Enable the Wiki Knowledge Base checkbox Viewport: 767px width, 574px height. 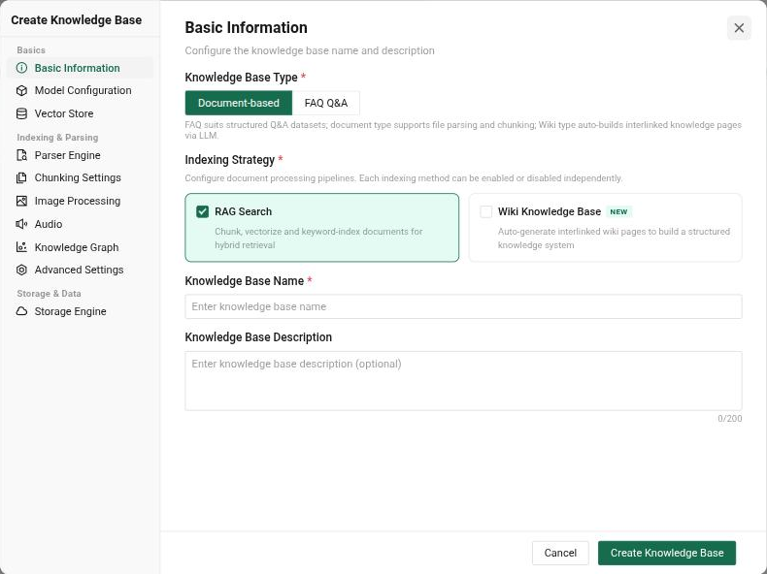coord(485,211)
